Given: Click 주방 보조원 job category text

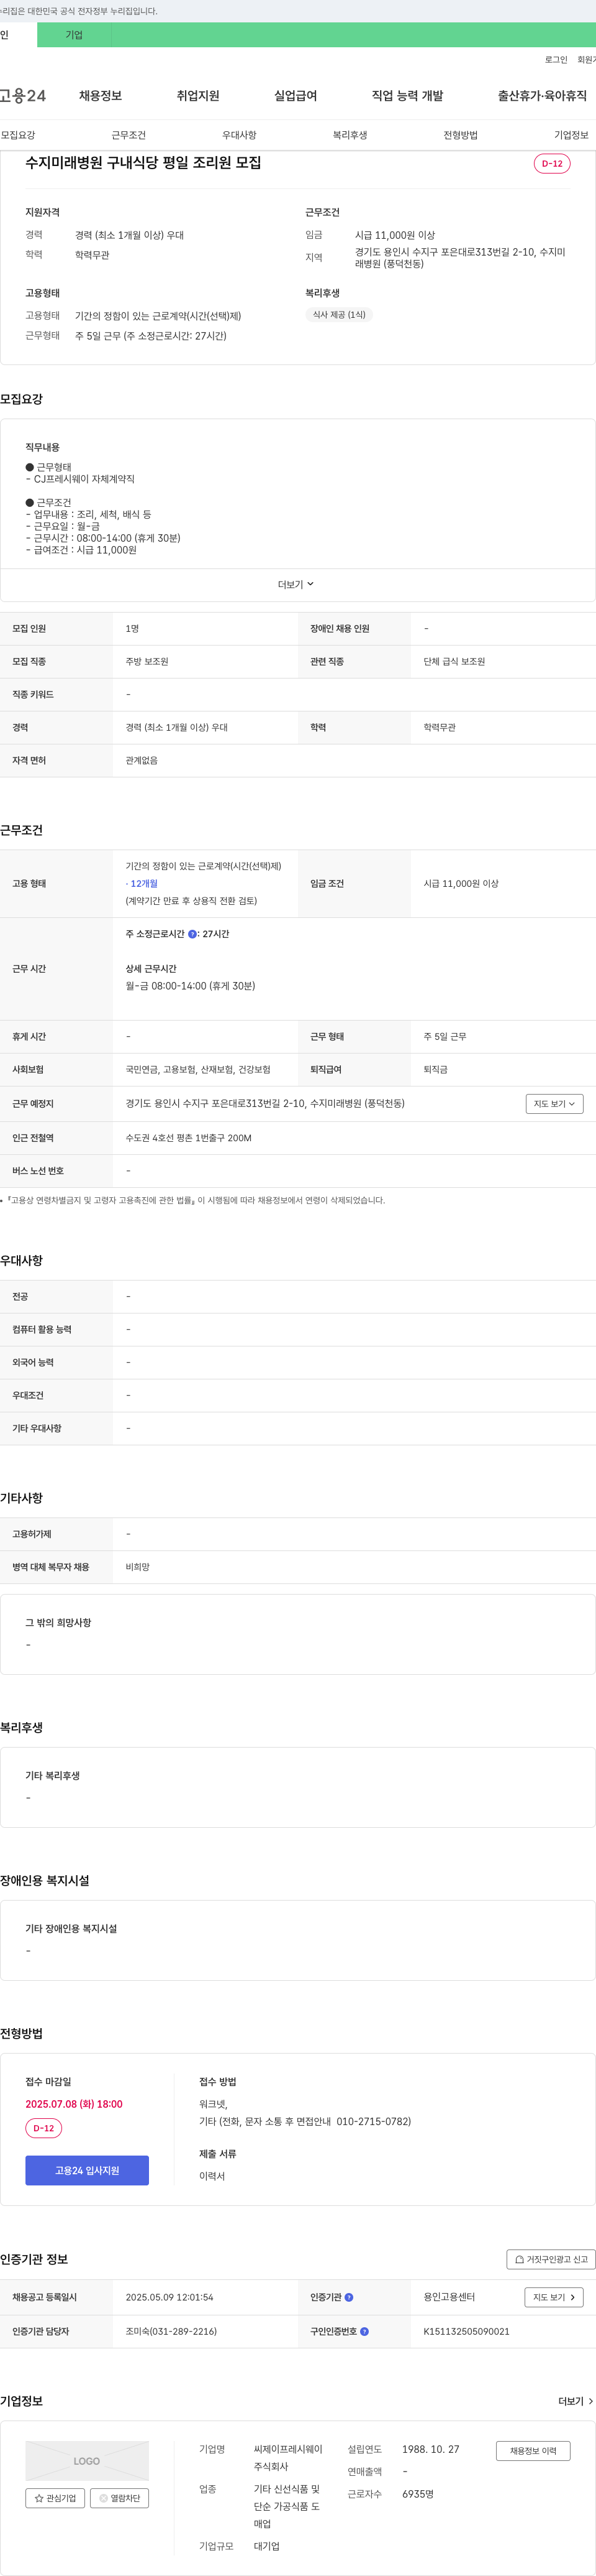Looking at the screenshot, I should coord(147,662).
